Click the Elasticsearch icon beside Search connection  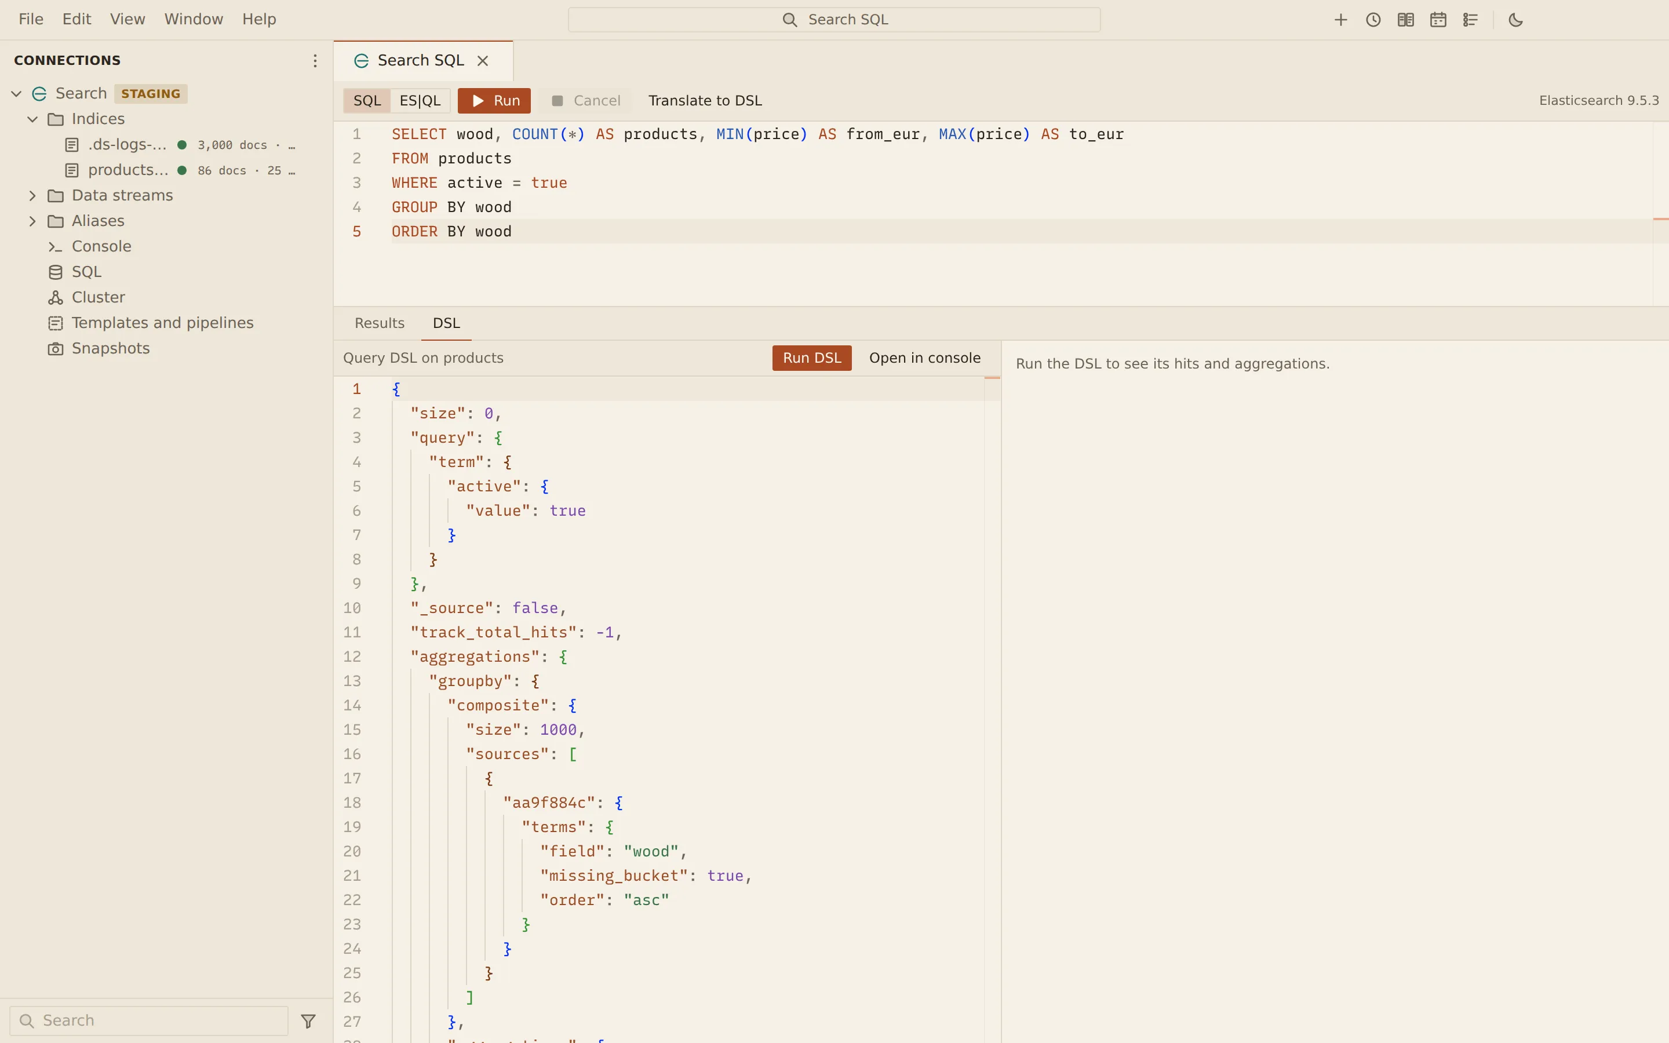point(39,94)
